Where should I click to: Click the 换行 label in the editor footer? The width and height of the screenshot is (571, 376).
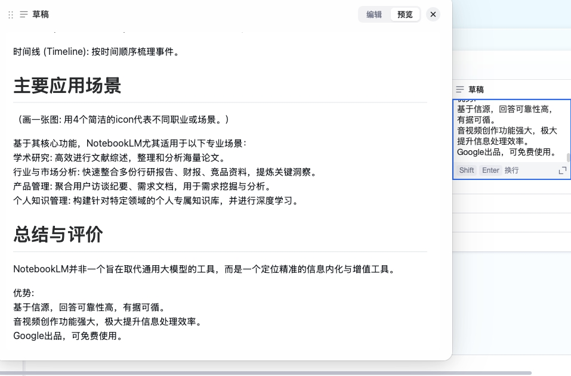(511, 170)
